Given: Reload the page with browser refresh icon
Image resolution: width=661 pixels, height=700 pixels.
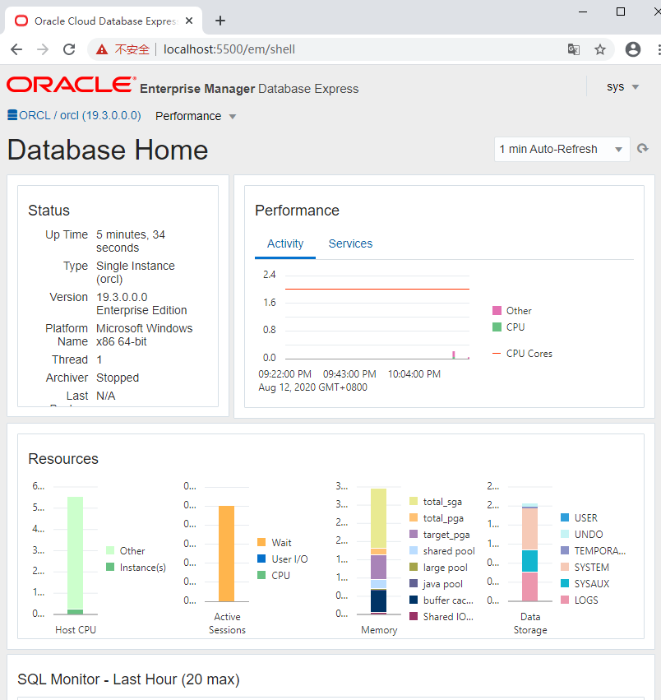Looking at the screenshot, I should click(x=69, y=49).
